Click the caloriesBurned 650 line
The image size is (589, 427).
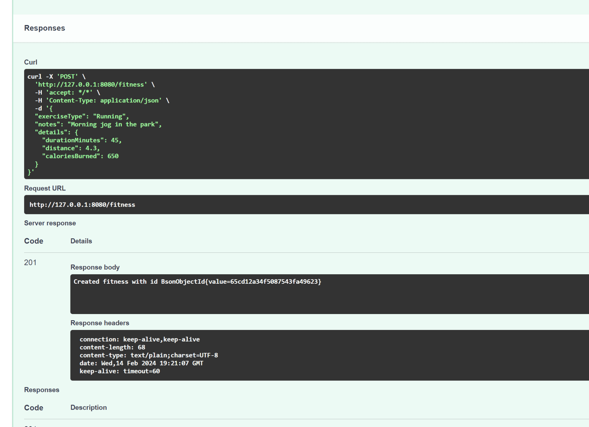pos(80,156)
